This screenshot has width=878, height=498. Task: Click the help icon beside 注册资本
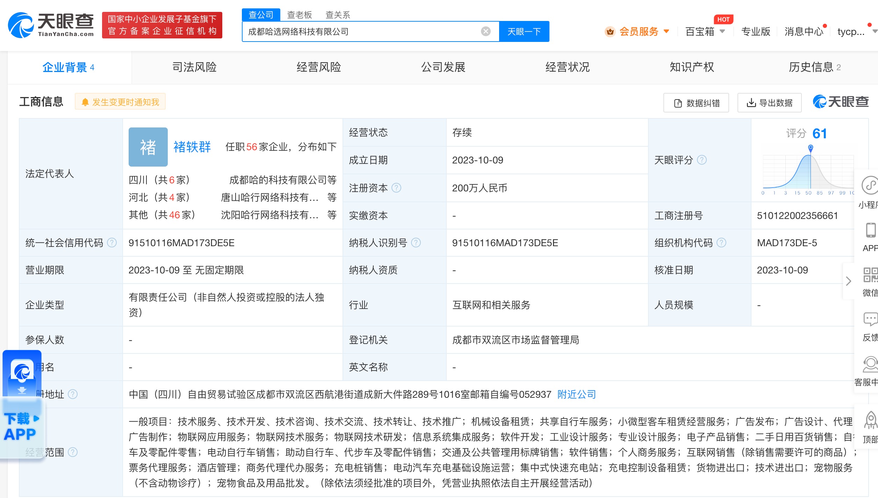pos(396,188)
